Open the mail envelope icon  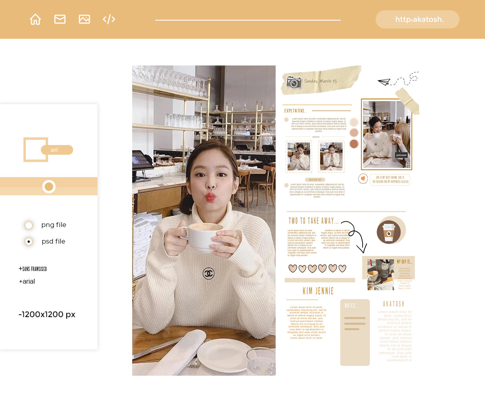[x=60, y=19]
